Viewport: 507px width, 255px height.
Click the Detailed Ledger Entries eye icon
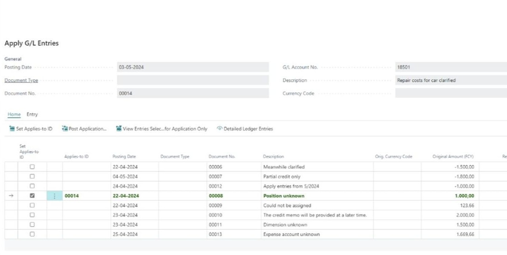[219, 129]
